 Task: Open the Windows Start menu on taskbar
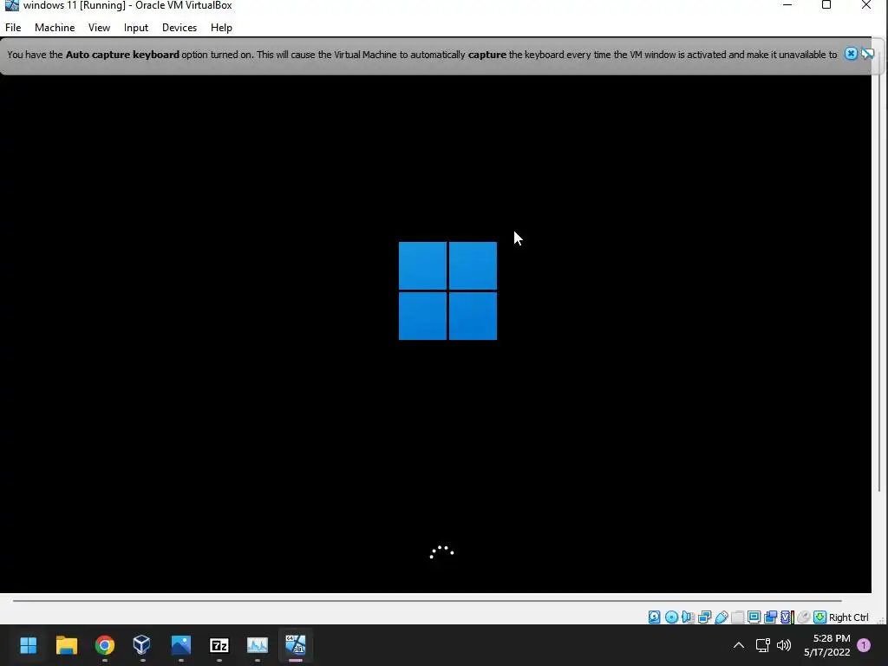tap(28, 645)
